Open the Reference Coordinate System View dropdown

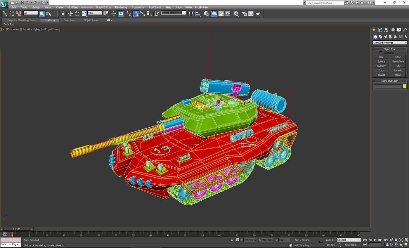click(95, 13)
